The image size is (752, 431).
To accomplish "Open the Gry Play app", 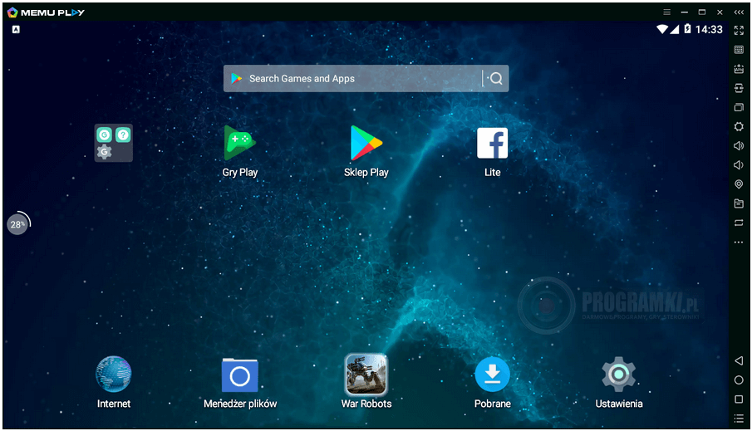I will 240,144.
